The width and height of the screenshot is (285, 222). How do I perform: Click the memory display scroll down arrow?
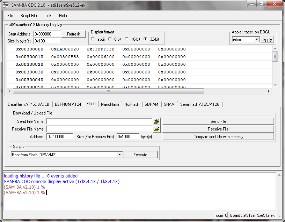pos(275,85)
